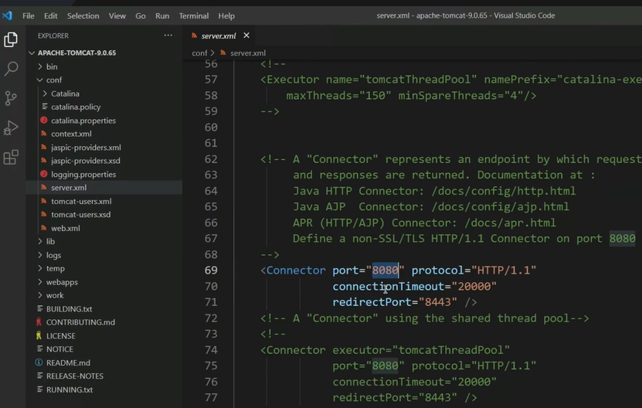Image resolution: width=642 pixels, height=408 pixels.
Task: Click the RUNNING.txt file icon
Action: click(39, 389)
